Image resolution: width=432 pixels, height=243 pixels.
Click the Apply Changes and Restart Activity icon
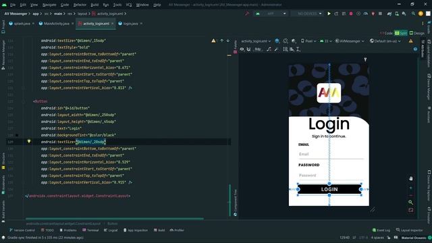[336, 13]
